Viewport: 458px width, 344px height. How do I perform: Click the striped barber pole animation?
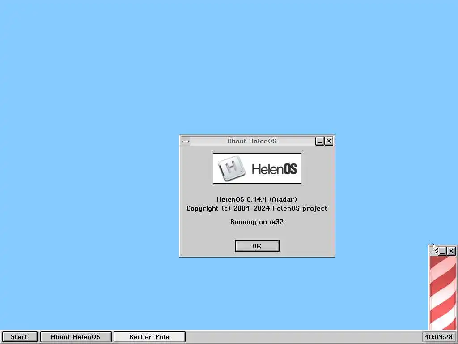(443, 293)
